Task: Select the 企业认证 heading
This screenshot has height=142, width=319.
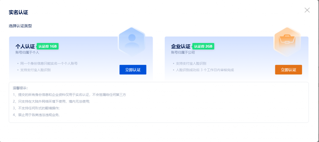Action: 181,46
